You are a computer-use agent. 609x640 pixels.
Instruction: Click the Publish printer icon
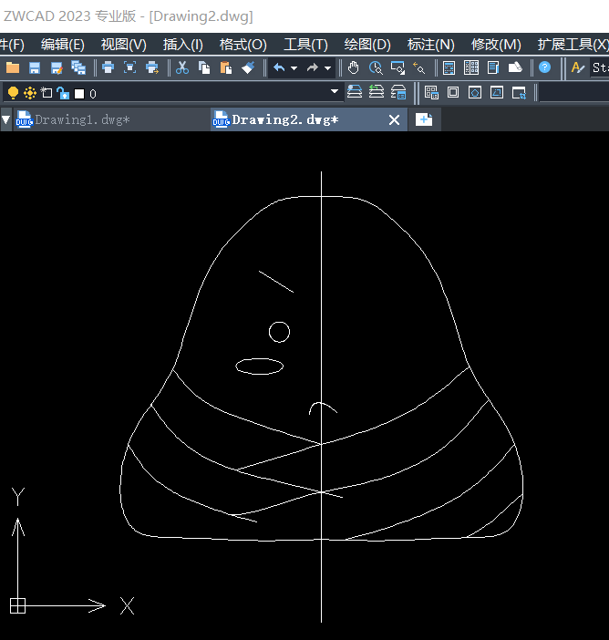click(x=152, y=67)
